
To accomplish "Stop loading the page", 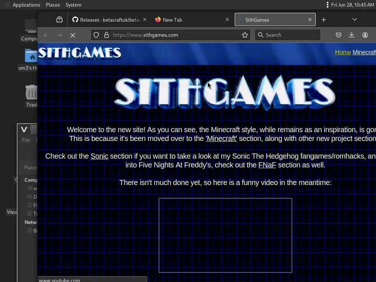I will tap(73, 35).
